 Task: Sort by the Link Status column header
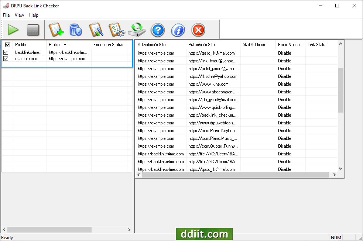coord(322,44)
